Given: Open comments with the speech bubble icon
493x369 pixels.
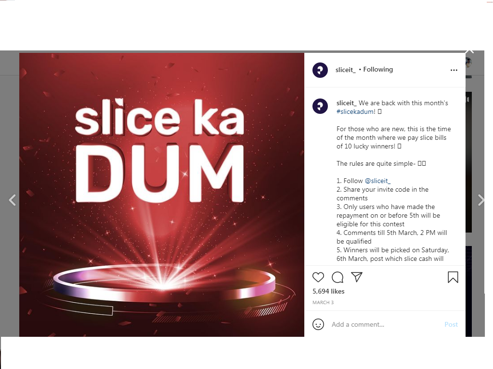Looking at the screenshot, I should 337,277.
